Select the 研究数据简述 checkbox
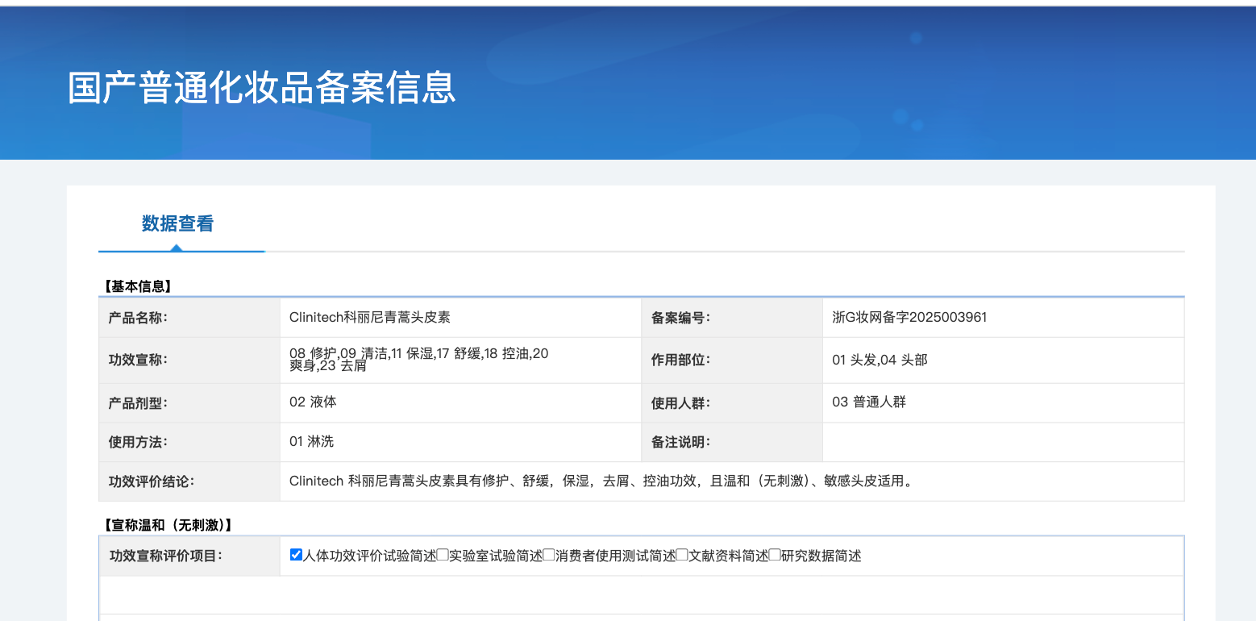 [x=775, y=555]
